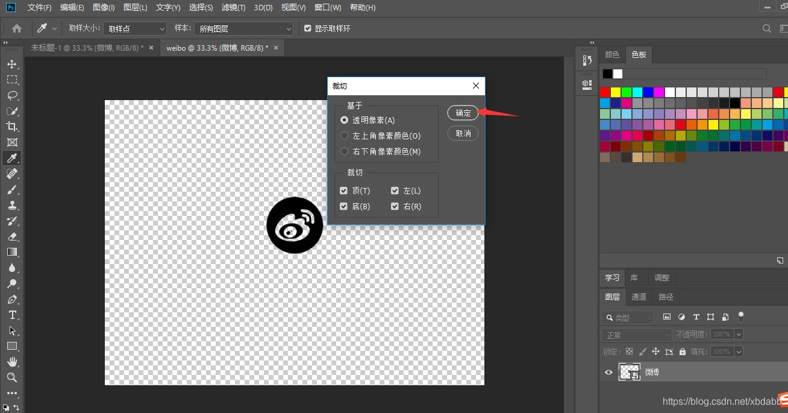Select the Eraser tool
Viewport: 788px width, 413px height.
(12, 236)
